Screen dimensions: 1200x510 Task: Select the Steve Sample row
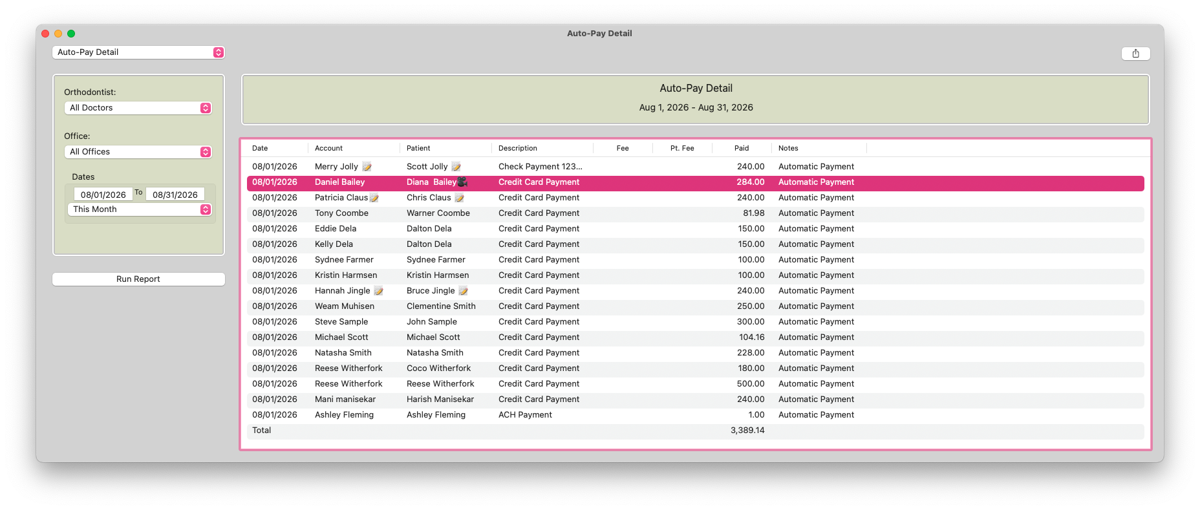click(695, 322)
